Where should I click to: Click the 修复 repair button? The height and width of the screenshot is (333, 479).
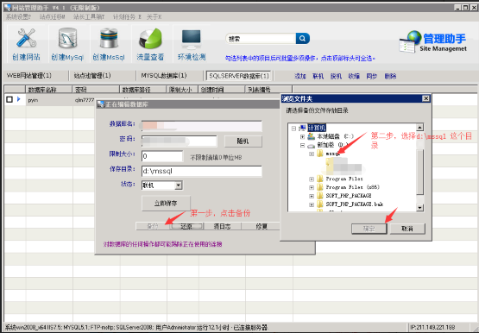262,226
